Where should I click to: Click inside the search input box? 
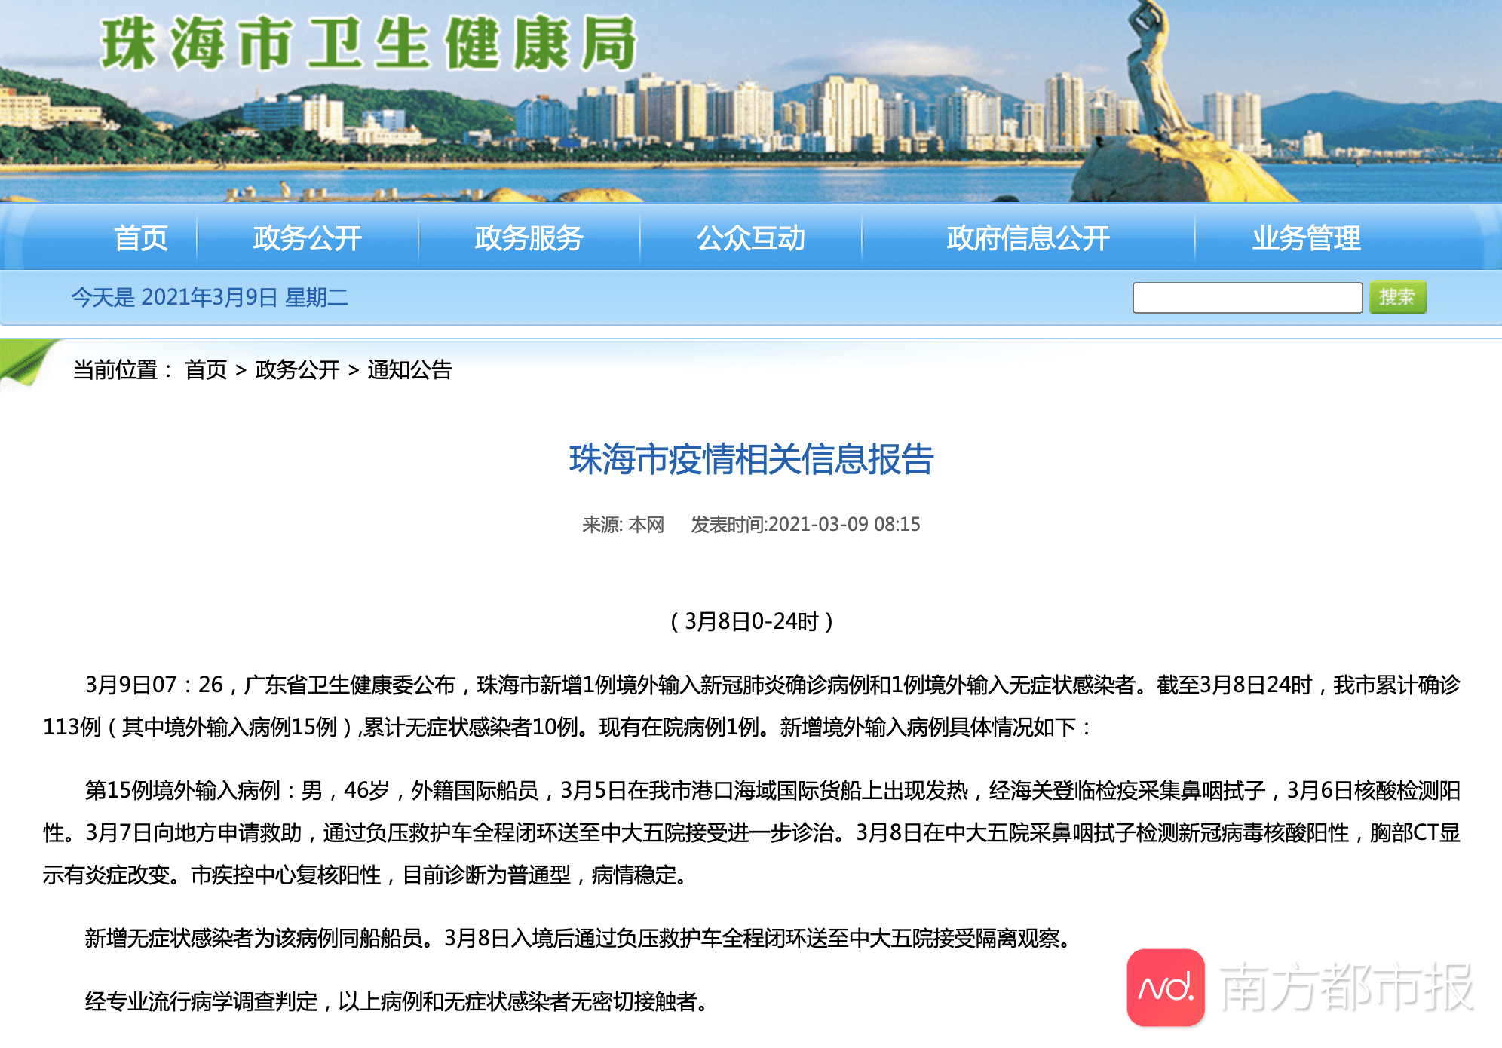tap(1248, 298)
